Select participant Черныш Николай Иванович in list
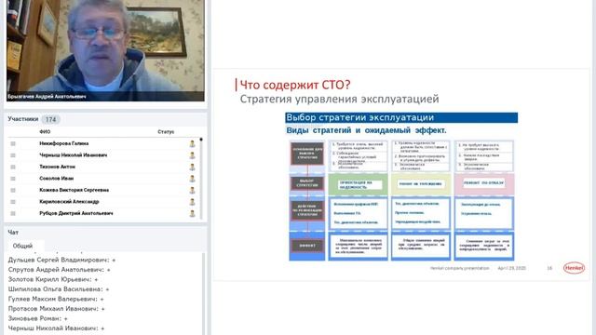 [74, 155]
